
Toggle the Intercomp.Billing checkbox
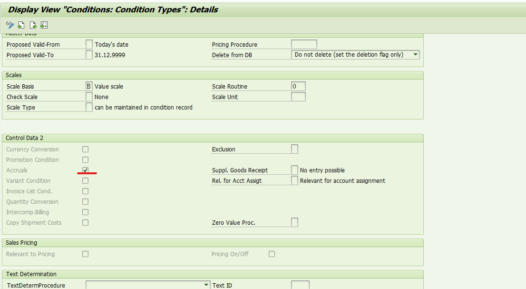(86, 212)
